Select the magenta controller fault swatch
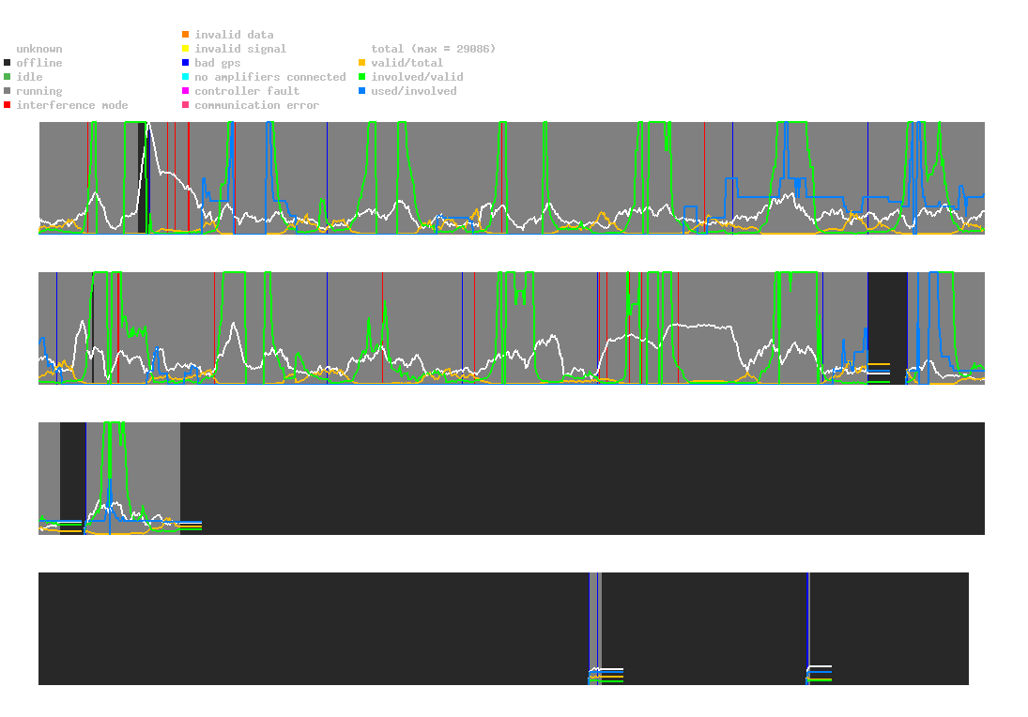The width and height of the screenshot is (1028, 717). click(x=186, y=91)
